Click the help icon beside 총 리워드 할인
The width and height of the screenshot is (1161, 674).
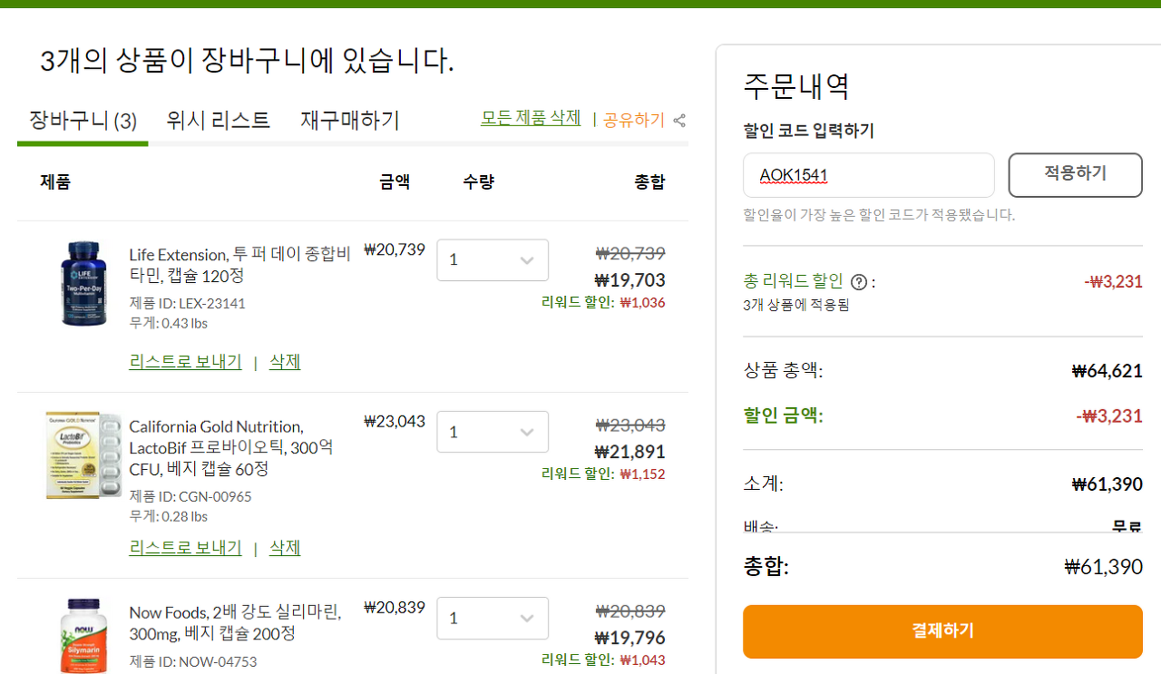point(859,282)
